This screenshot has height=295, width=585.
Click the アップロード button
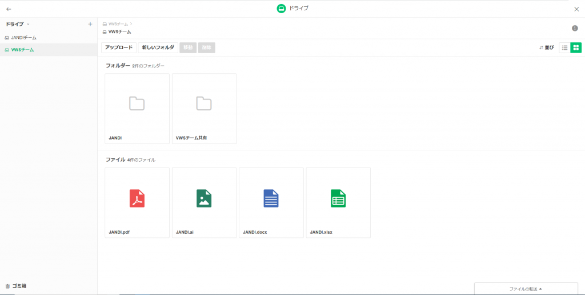click(x=119, y=48)
